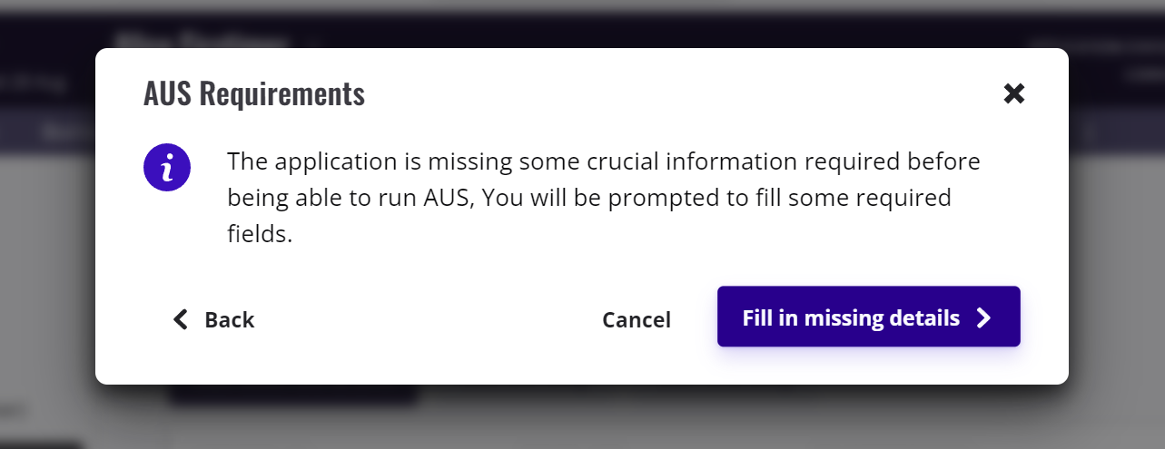Click empty white space between Back and Cancel

[x=427, y=319]
